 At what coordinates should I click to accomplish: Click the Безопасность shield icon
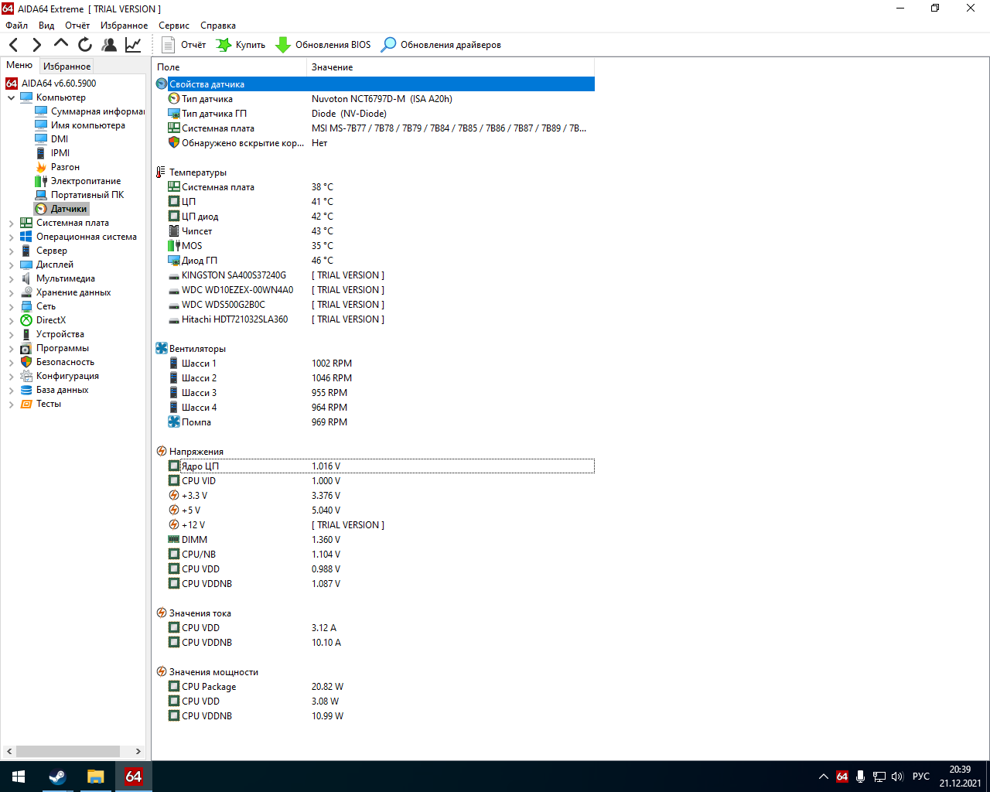(x=26, y=362)
